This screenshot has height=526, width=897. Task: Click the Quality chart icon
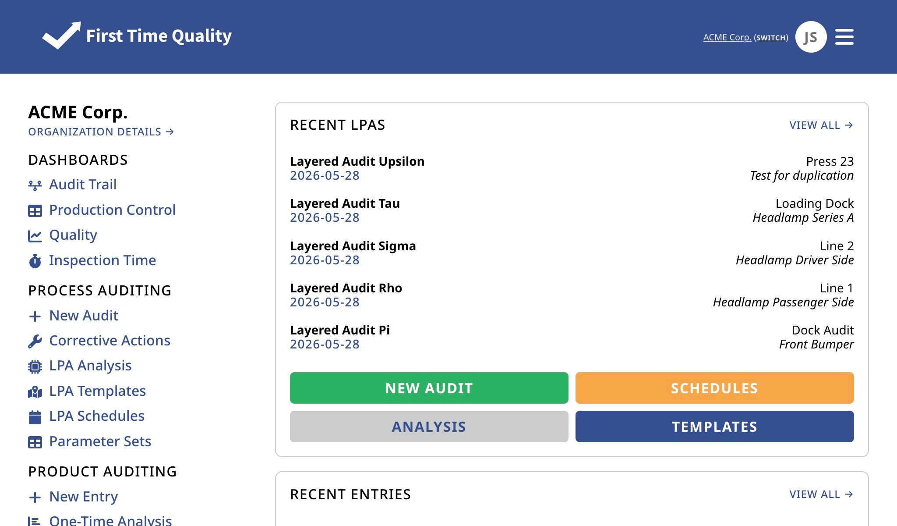[x=35, y=236]
